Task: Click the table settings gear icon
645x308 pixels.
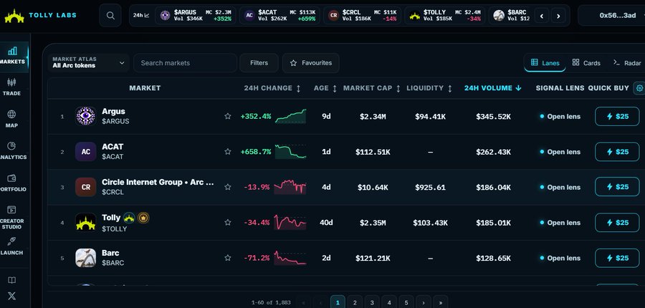Action: (x=639, y=87)
